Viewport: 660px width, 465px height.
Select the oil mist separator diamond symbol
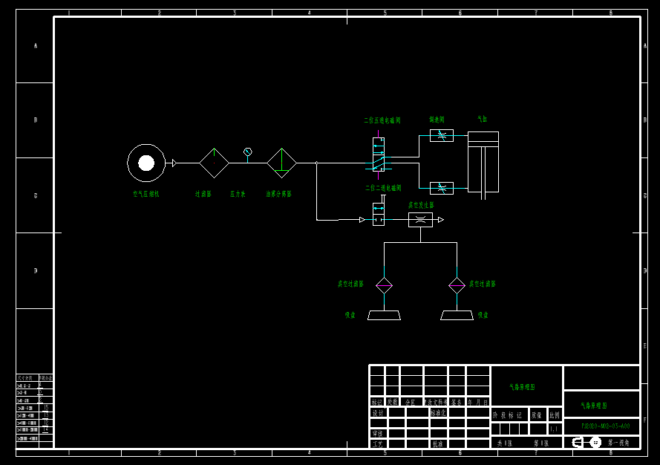coord(281,163)
